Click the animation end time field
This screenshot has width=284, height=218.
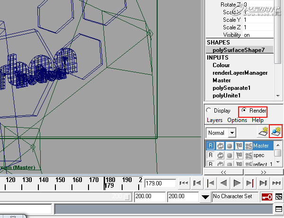(x=183, y=196)
